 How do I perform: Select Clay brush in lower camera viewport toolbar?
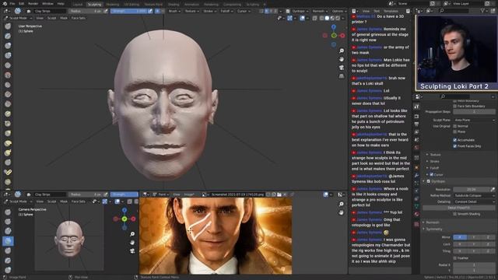point(8,231)
